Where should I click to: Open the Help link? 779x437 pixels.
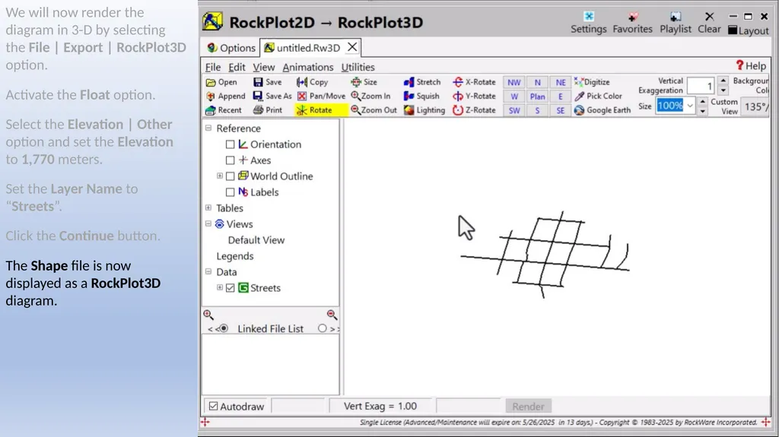point(751,65)
